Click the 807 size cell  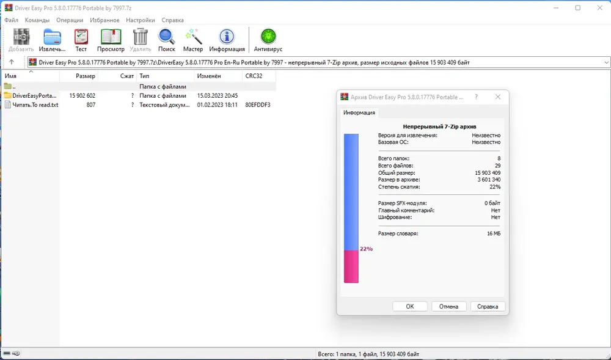click(91, 105)
